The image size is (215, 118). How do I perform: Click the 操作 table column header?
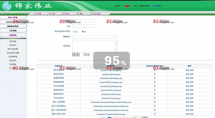coord(190,66)
